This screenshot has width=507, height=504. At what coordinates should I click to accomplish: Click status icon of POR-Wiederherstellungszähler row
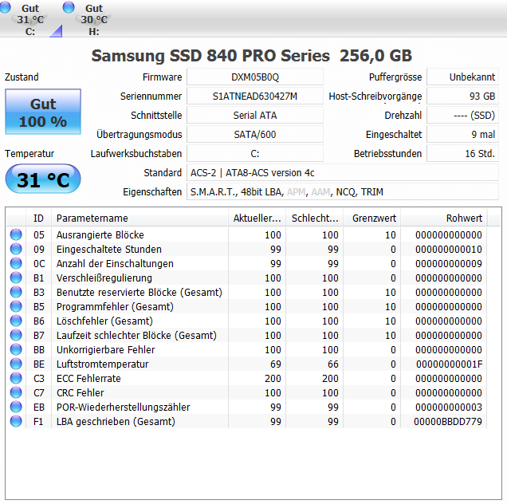click(16, 407)
